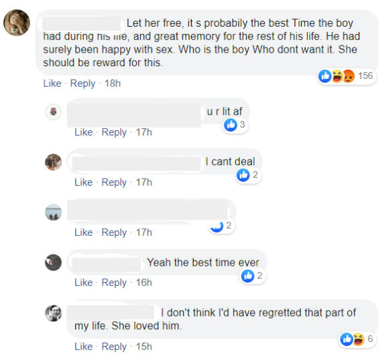This screenshot has width=380, height=354.
Task: Click thumbs-up icon on 'Yeah the best time ever'
Action: (248, 276)
